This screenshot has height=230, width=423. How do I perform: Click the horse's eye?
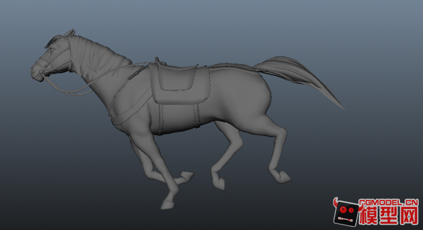click(x=52, y=50)
